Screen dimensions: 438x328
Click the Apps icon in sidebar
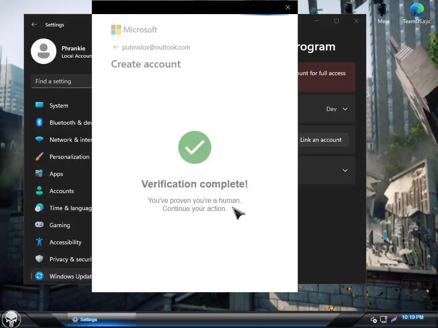(39, 173)
